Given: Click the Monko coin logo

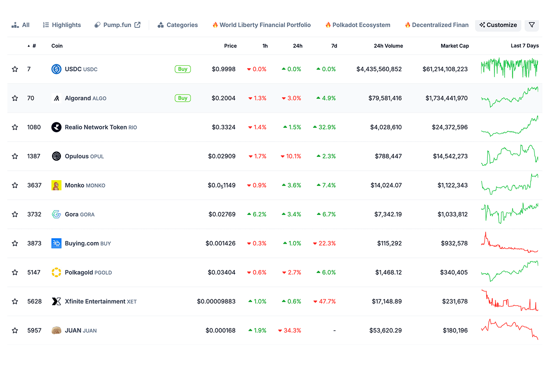Looking at the screenshot, I should (56, 185).
